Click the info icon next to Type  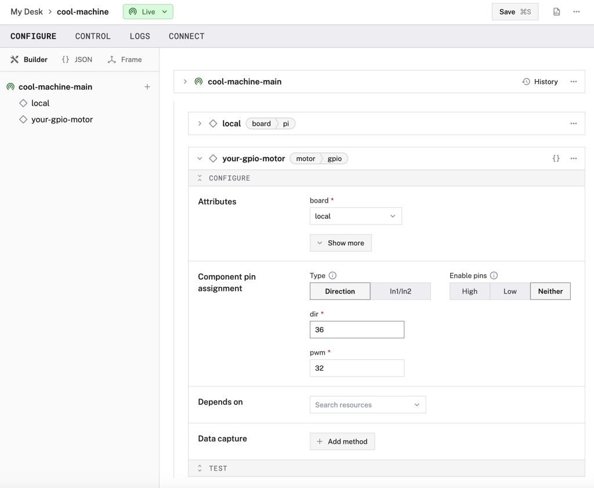coord(332,276)
